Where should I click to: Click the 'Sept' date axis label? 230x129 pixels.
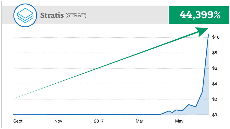click(18, 121)
